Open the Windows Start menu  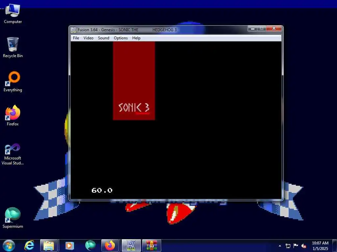point(9,245)
